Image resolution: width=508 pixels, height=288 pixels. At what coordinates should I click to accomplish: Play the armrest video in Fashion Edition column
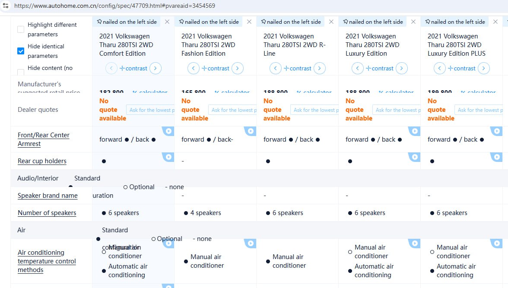coord(251,131)
